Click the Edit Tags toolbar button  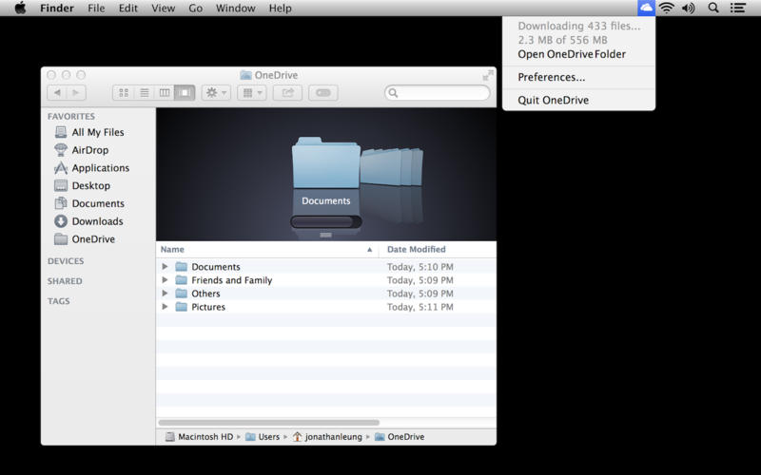[x=322, y=92]
